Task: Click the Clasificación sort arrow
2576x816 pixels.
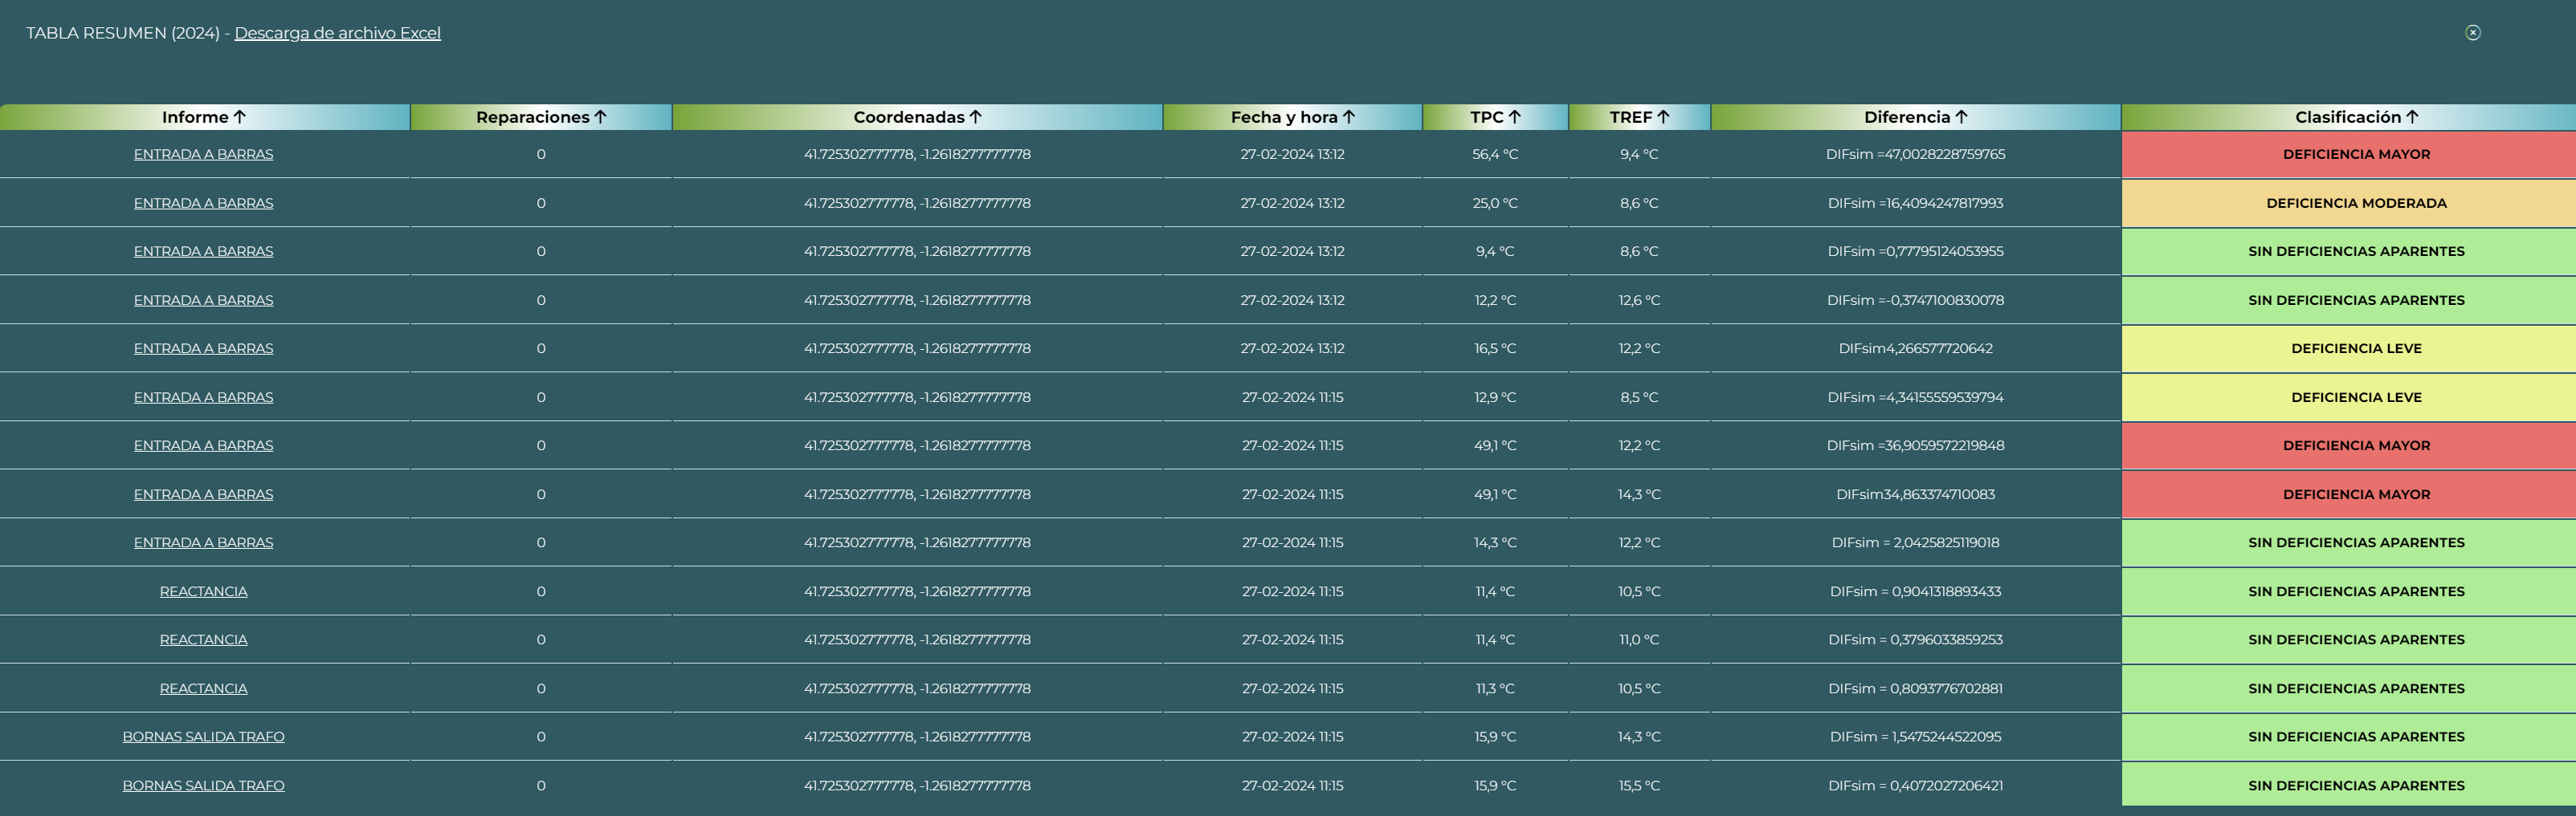Action: pyautogui.click(x=2411, y=117)
